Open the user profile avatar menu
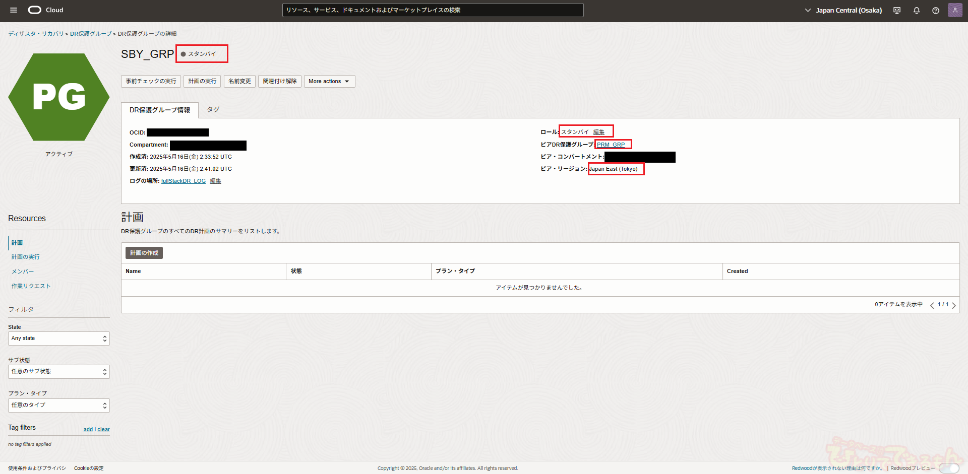This screenshot has width=968, height=474. pos(955,10)
